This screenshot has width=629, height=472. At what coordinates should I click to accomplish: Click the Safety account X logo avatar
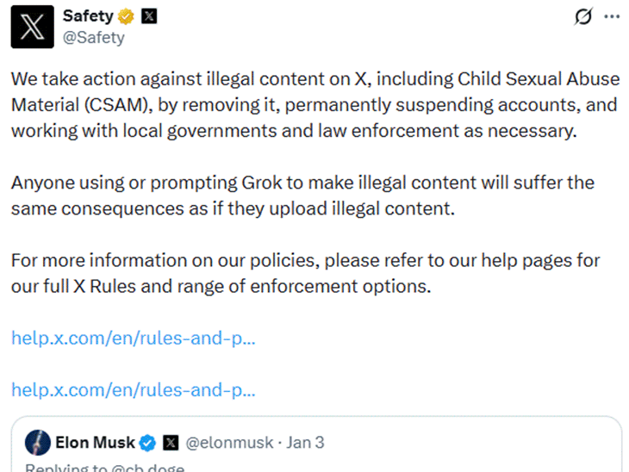(33, 27)
